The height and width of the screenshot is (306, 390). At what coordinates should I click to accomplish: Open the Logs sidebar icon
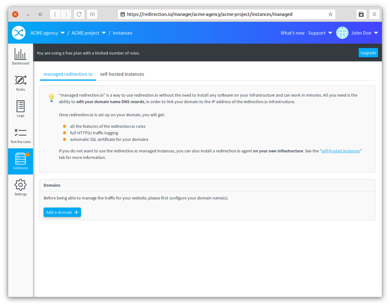pyautogui.click(x=21, y=109)
